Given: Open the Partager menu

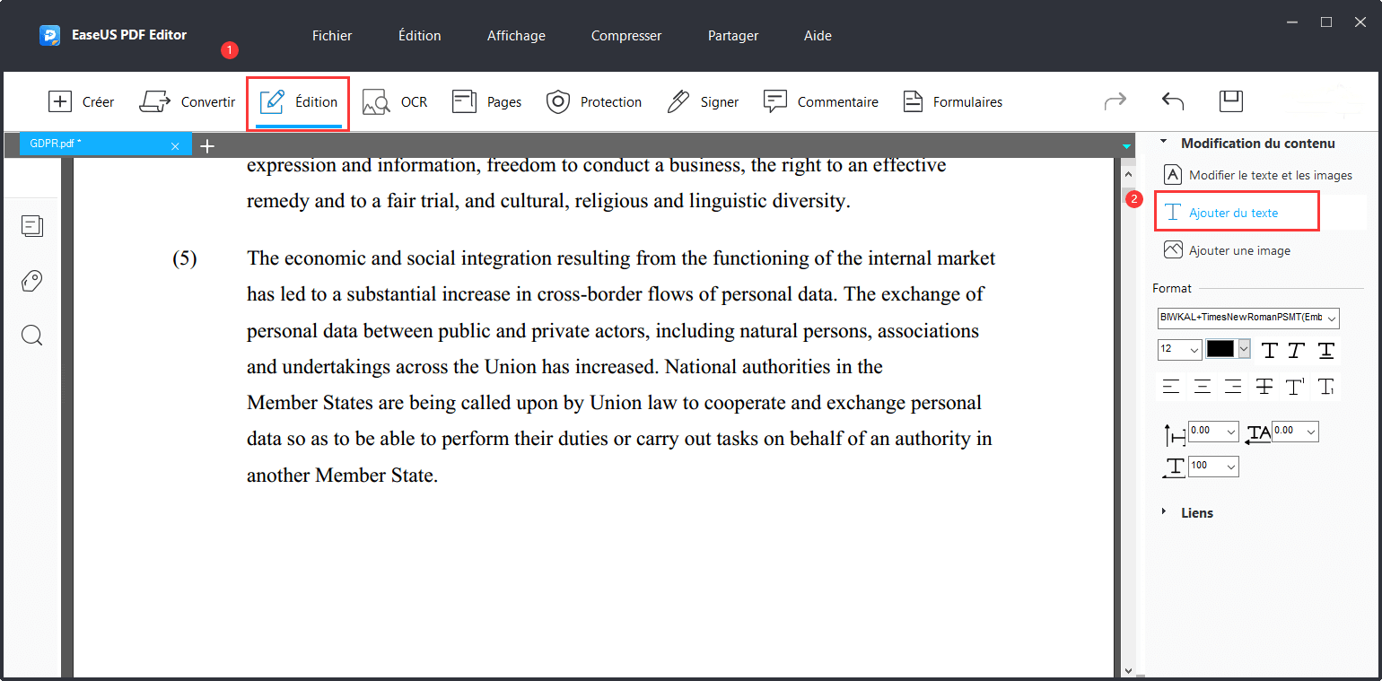Looking at the screenshot, I should 733,36.
